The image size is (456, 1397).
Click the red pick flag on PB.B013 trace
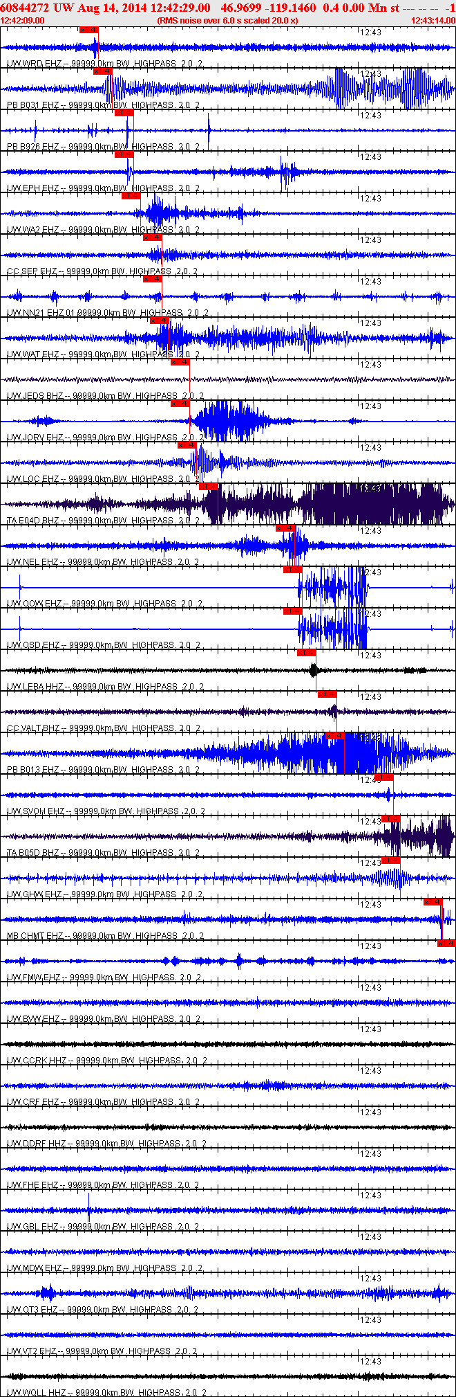pos(334,736)
